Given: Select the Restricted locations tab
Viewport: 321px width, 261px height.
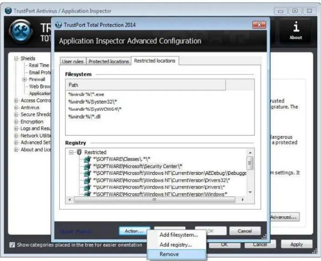Looking at the screenshot, I should (155, 61).
